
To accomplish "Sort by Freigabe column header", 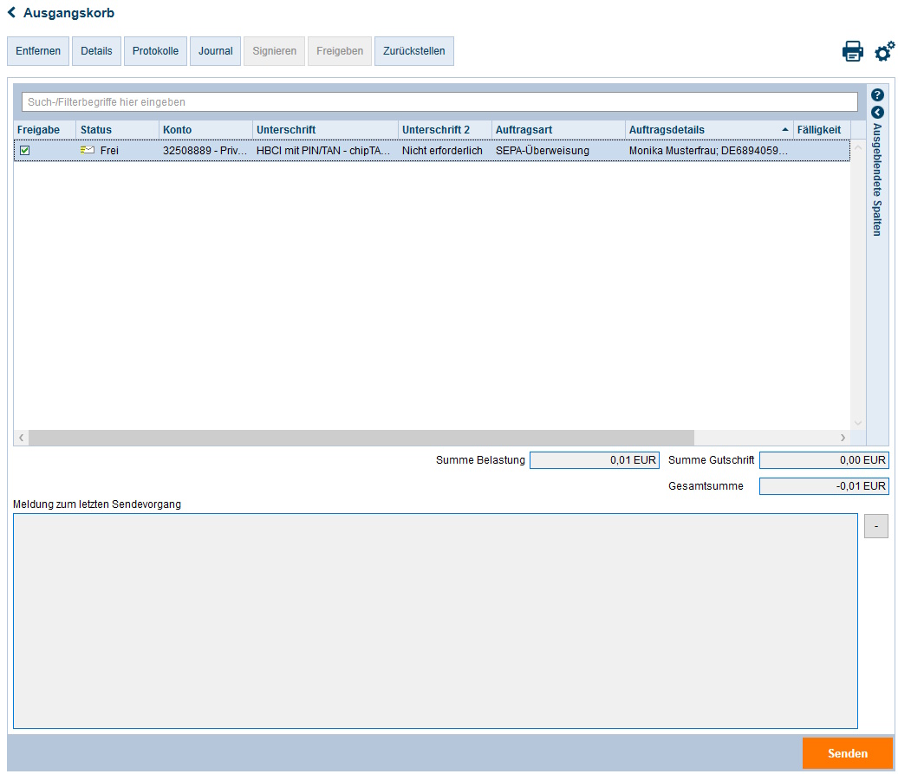I will (x=45, y=130).
